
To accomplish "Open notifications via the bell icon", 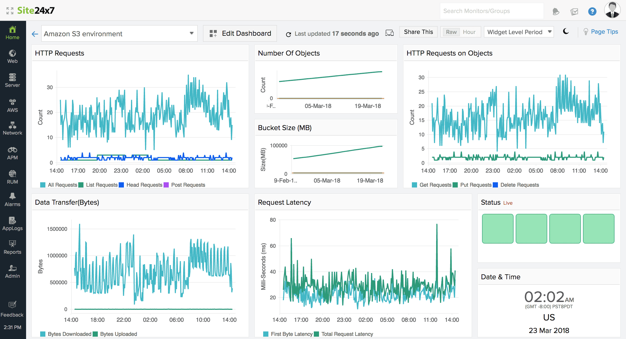I will click(x=556, y=11).
